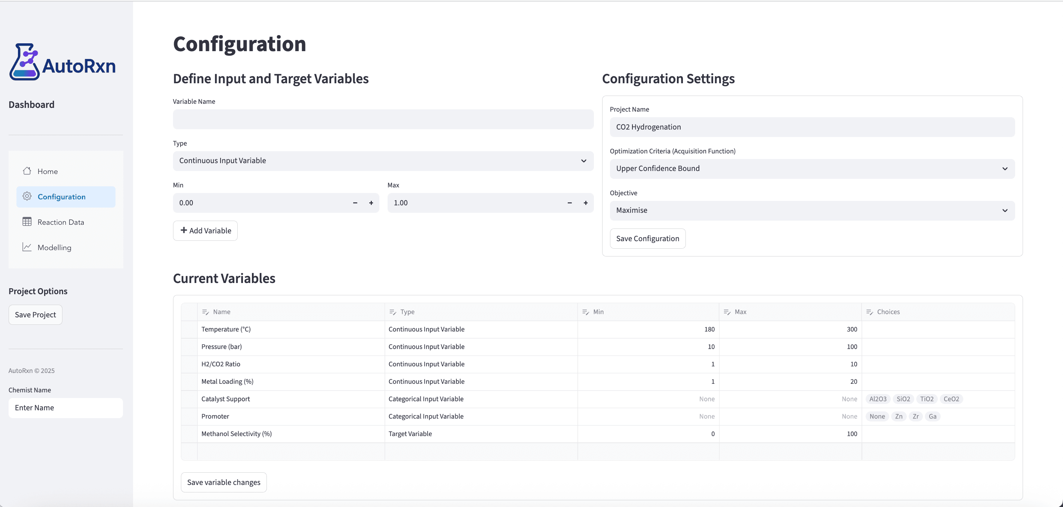Toggle the Al2O3 choice chip for Catalyst Support
This screenshot has width=1063, height=507.
pyautogui.click(x=878, y=399)
